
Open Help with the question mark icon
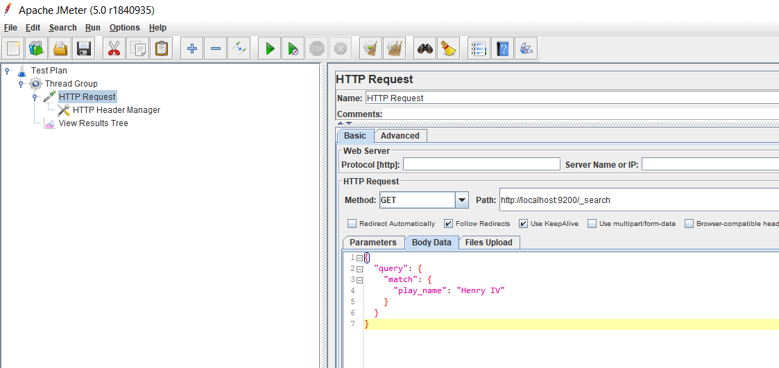[x=502, y=49]
